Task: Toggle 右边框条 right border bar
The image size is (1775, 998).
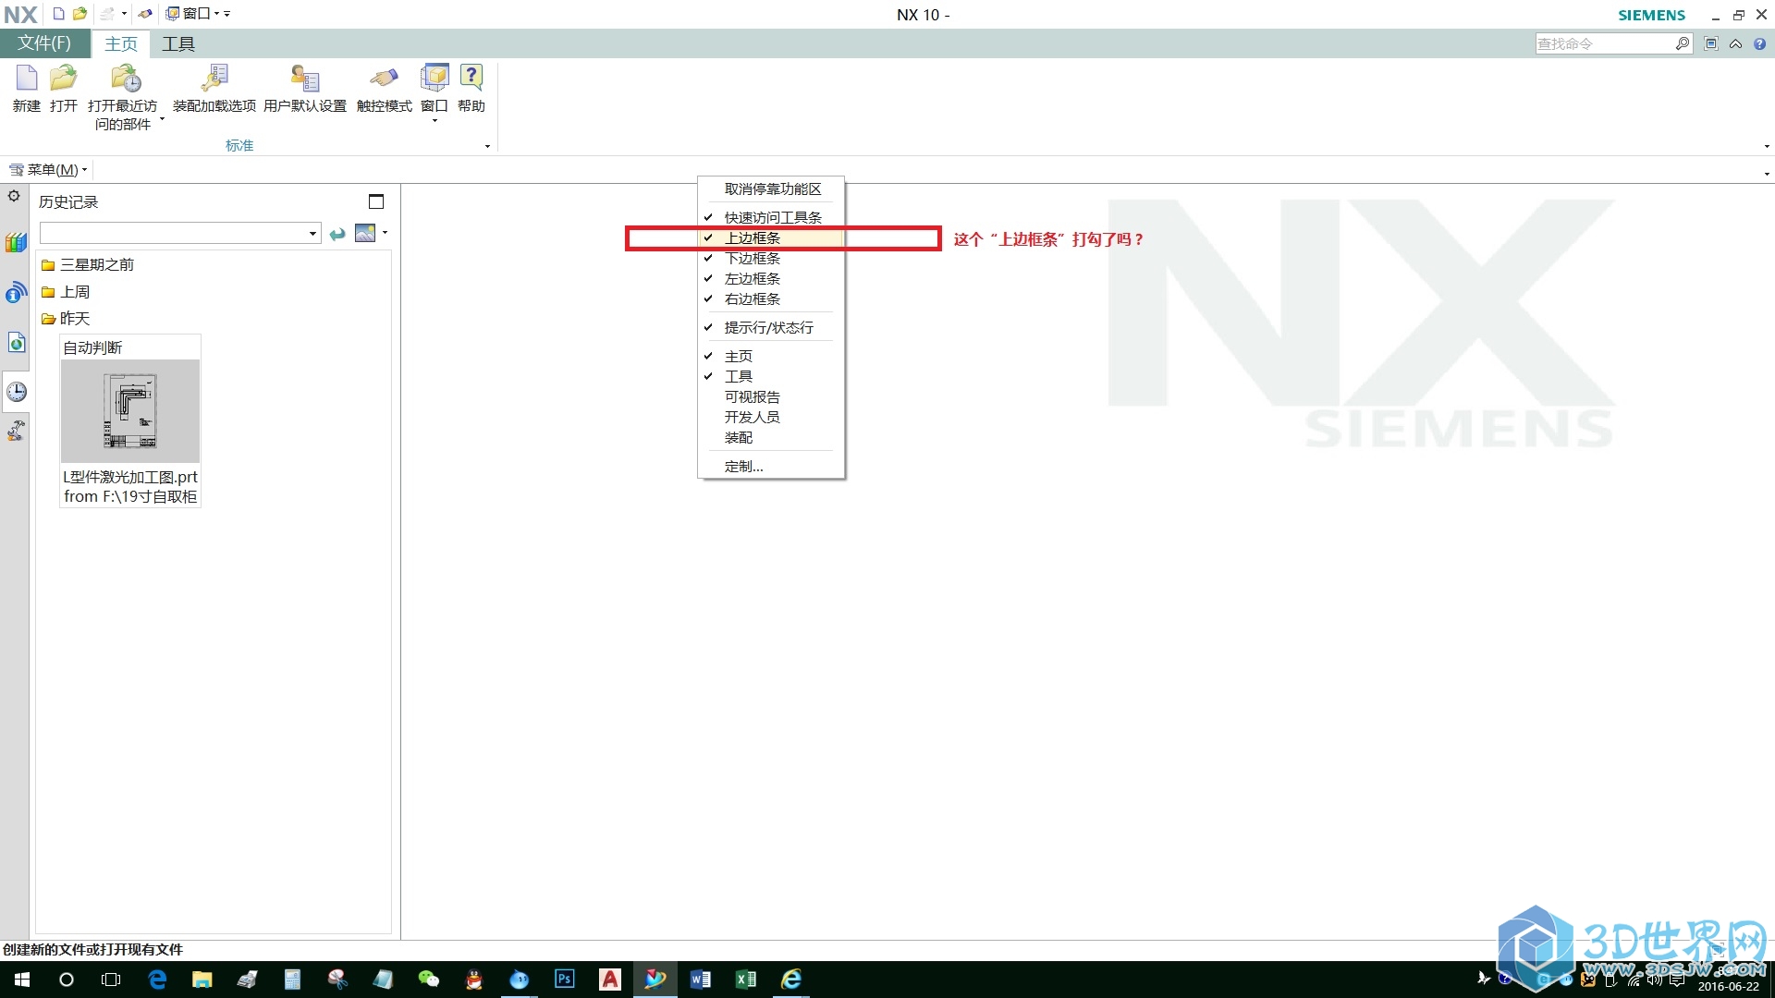Action: point(771,298)
